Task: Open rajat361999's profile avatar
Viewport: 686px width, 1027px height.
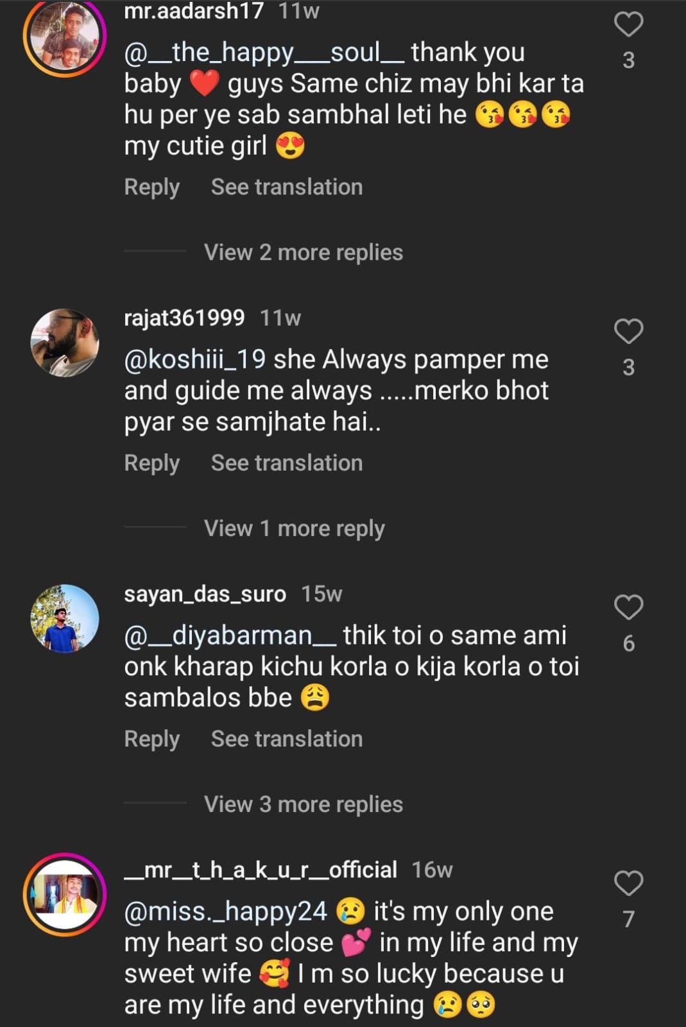Action: (x=65, y=343)
